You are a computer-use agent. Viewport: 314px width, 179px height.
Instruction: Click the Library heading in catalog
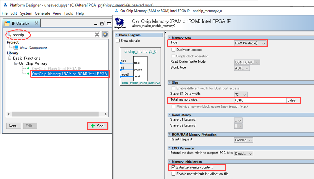(13, 53)
